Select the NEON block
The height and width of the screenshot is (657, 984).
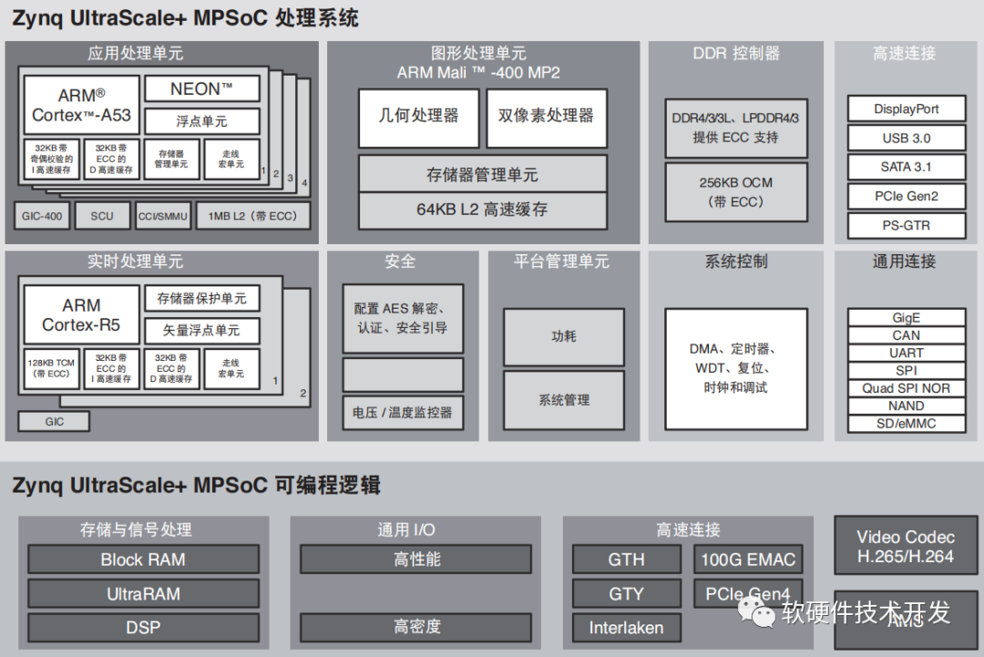202,89
